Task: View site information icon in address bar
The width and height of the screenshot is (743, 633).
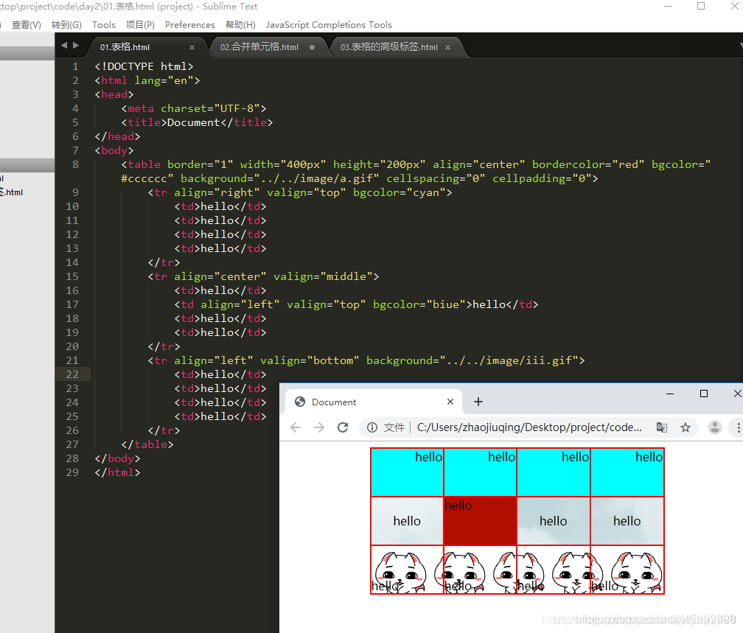Action: pos(372,427)
